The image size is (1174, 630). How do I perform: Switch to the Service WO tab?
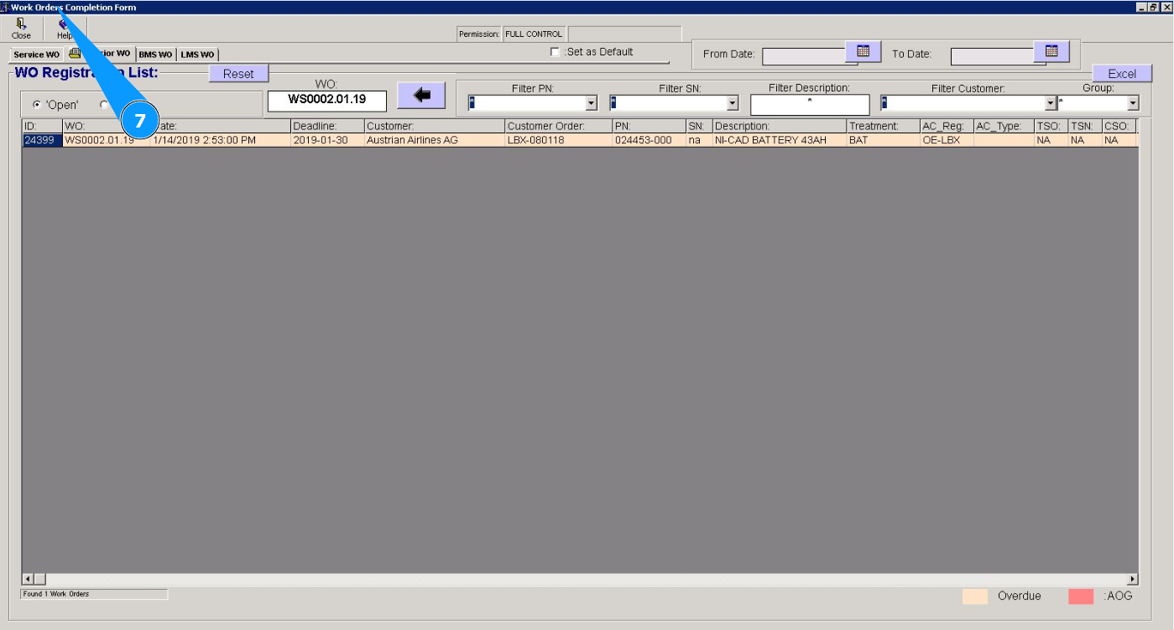(x=36, y=55)
